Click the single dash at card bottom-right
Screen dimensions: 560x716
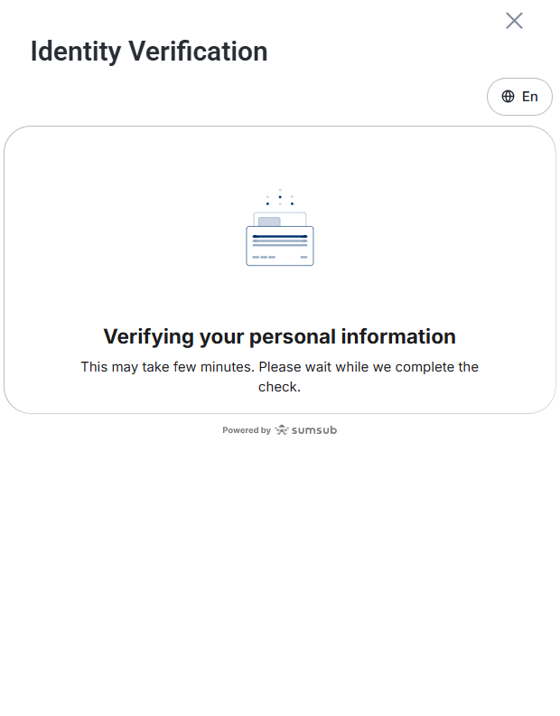coord(303,257)
